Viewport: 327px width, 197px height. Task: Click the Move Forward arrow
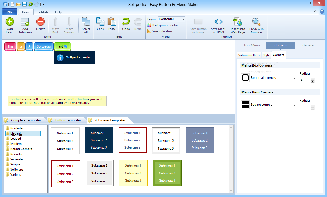click(69, 22)
